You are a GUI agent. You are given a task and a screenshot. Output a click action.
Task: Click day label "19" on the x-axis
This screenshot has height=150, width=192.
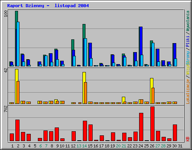coord(112,146)
